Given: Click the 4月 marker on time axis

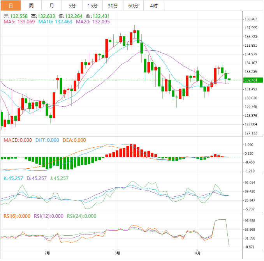Looking at the screenshot, I should (198, 253).
